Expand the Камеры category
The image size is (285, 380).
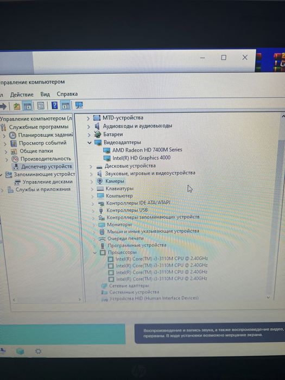coord(91,181)
